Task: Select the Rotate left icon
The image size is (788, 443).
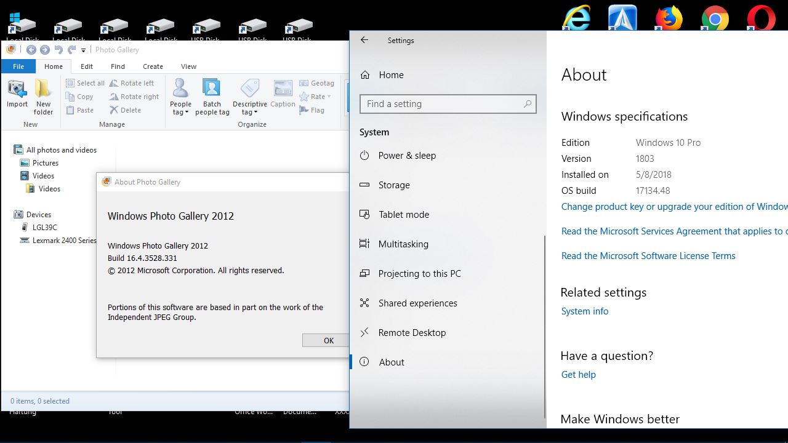Action: point(132,82)
